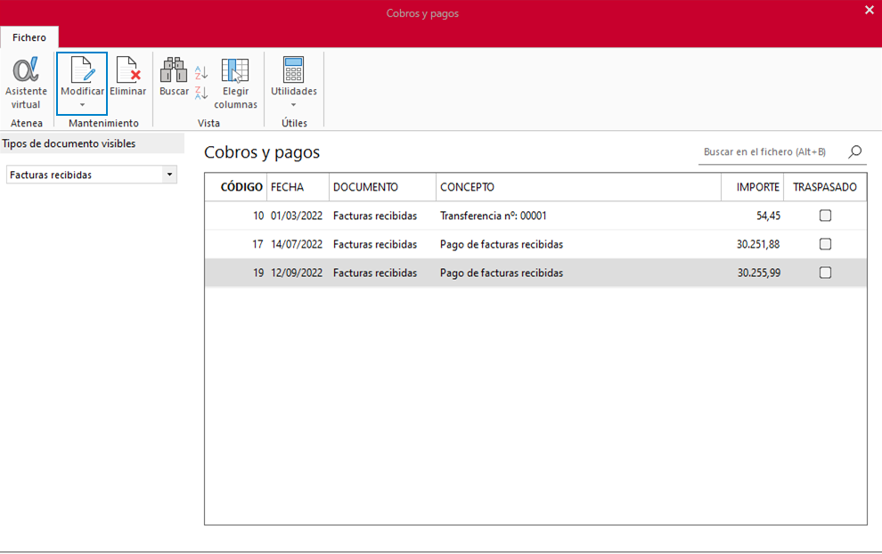Click the magnifier icon in search box
882x554 pixels.
tap(855, 151)
